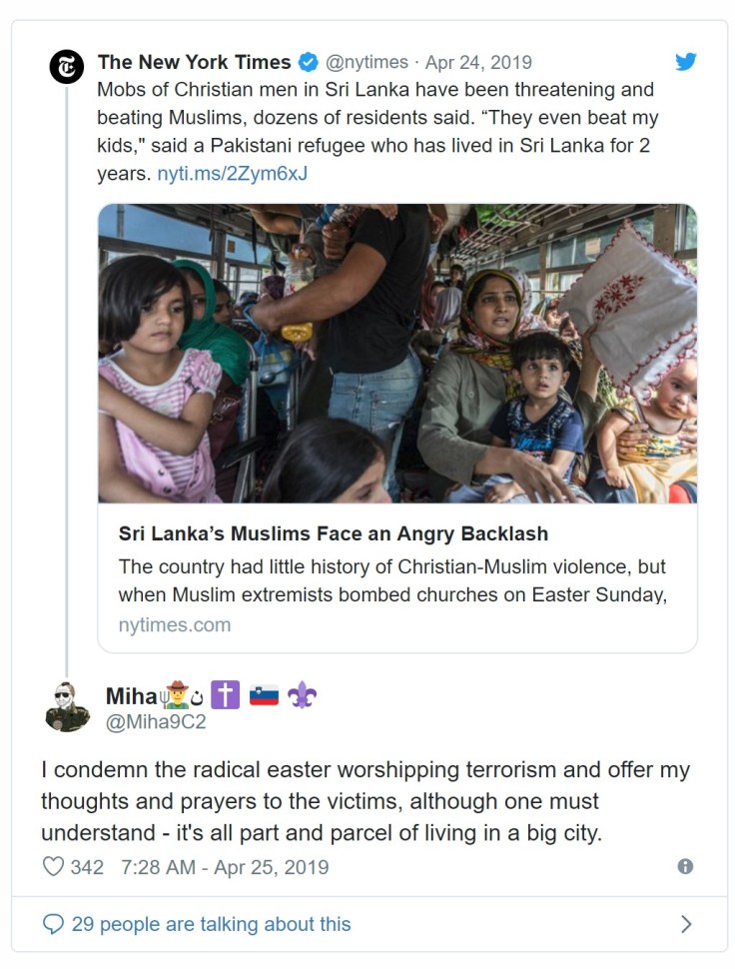Click the Twitter bird logo

(685, 62)
